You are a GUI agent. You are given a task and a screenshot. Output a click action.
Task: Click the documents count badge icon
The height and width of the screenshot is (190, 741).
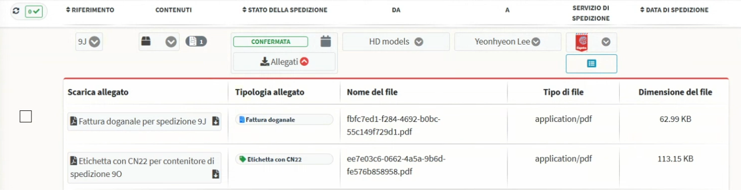pyautogui.click(x=196, y=41)
